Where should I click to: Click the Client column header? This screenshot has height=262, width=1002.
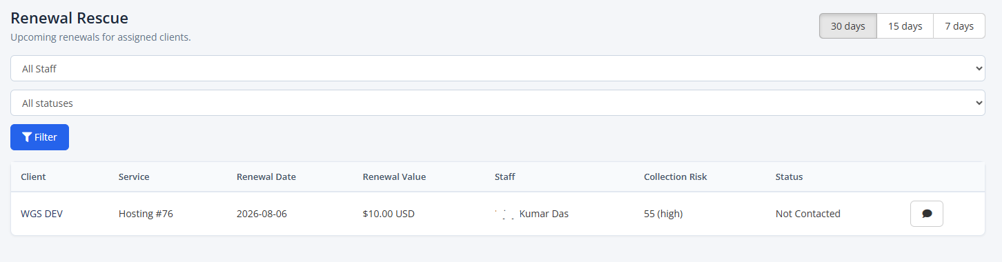point(33,177)
